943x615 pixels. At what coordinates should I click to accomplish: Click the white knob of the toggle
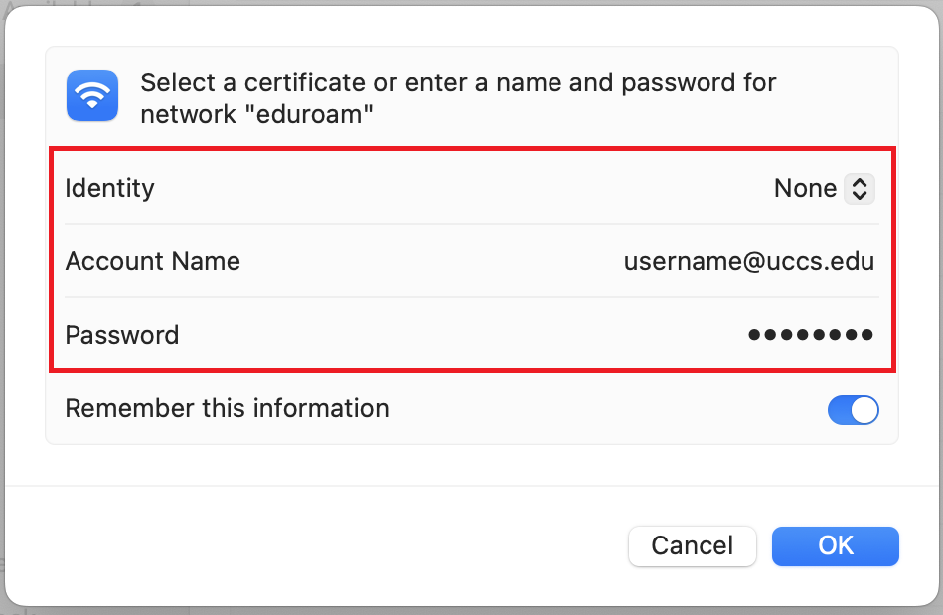coord(864,410)
